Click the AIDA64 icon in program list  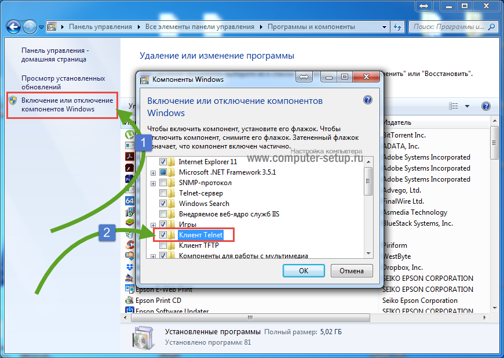(130, 201)
